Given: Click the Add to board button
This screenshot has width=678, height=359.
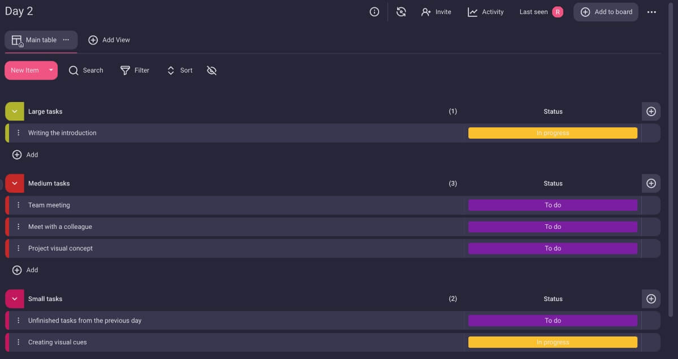Looking at the screenshot, I should pos(606,12).
